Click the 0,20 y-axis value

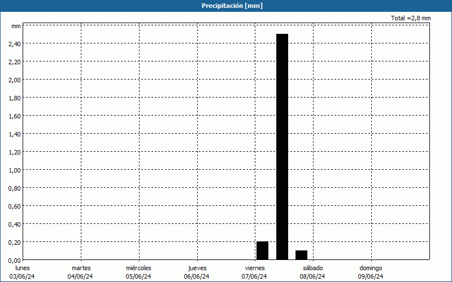15,243
